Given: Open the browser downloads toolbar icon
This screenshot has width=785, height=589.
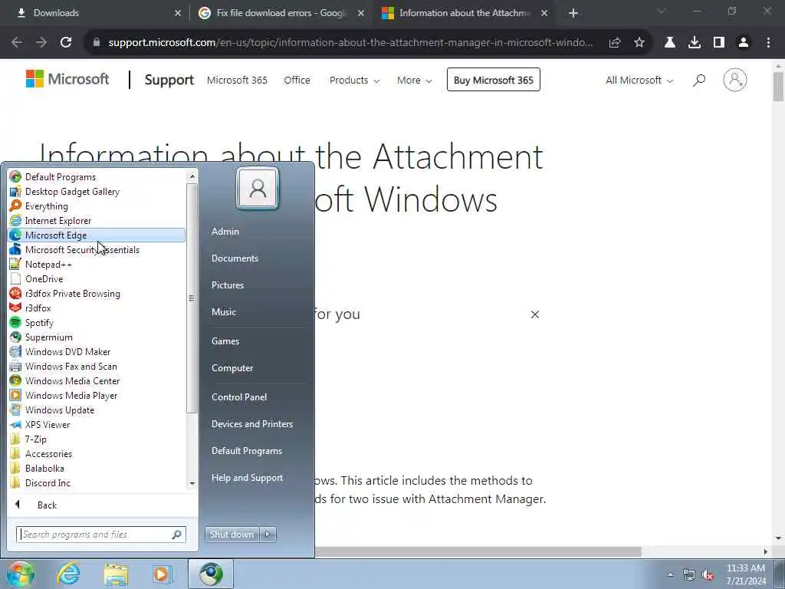Looking at the screenshot, I should [x=694, y=43].
